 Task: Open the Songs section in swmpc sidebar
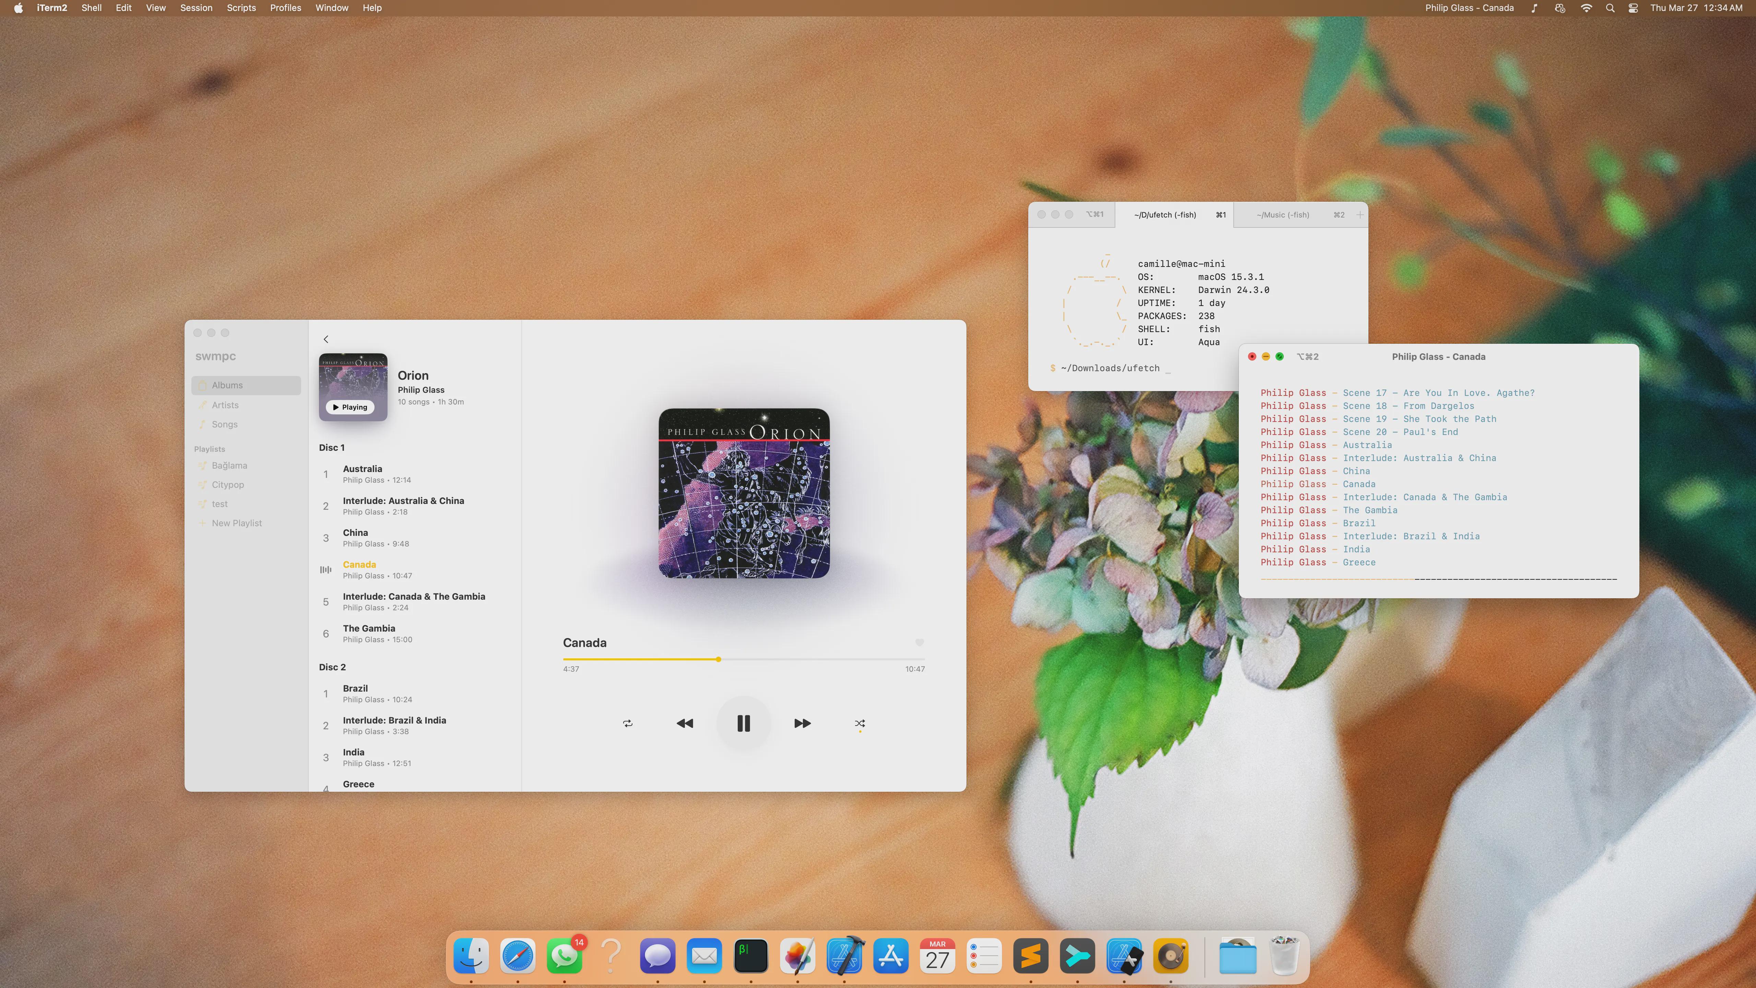[224, 424]
